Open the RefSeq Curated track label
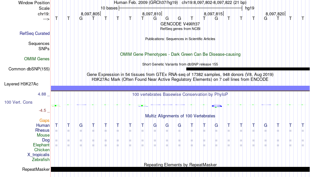Viewport: 310px width, 177px height. tap(34, 33)
